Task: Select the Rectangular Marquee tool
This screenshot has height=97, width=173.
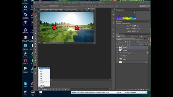Action: coord(35,14)
